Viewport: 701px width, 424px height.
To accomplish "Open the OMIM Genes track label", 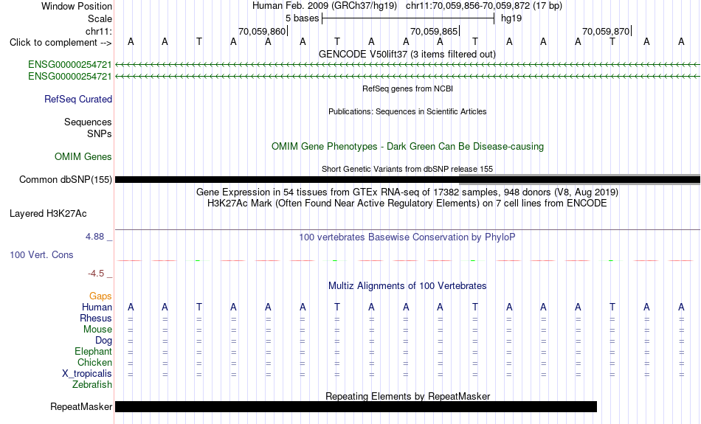I will pyautogui.click(x=83, y=157).
